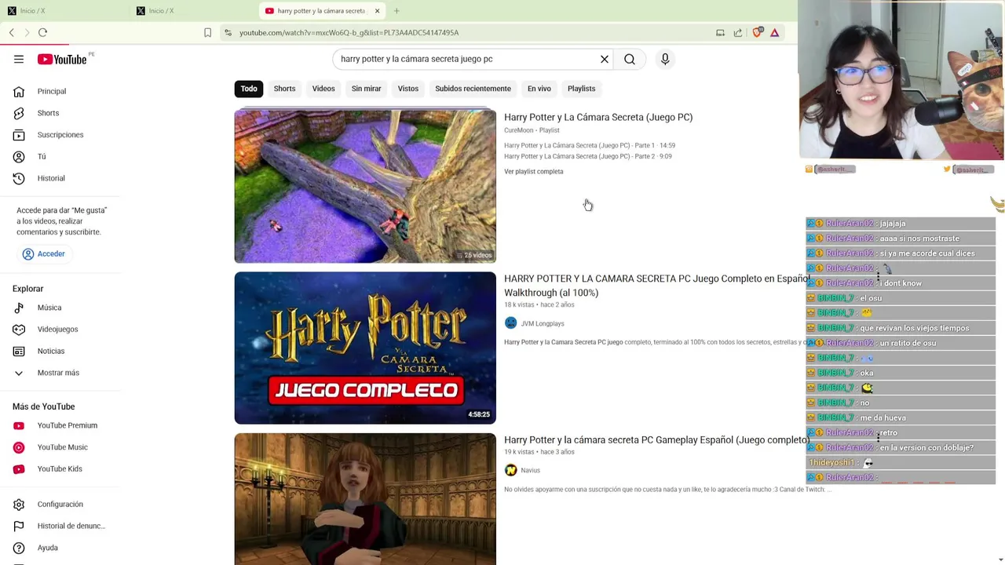Select the Subidos recientemente filter chip
This screenshot has height=565, width=1005.
tap(473, 89)
